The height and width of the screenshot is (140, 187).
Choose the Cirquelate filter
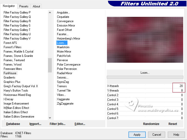click(x=63, y=17)
